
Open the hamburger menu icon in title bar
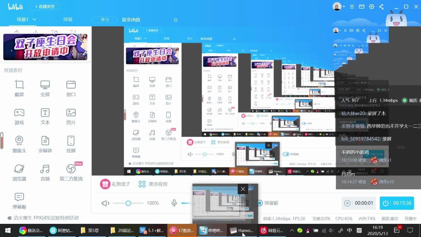(352, 7)
